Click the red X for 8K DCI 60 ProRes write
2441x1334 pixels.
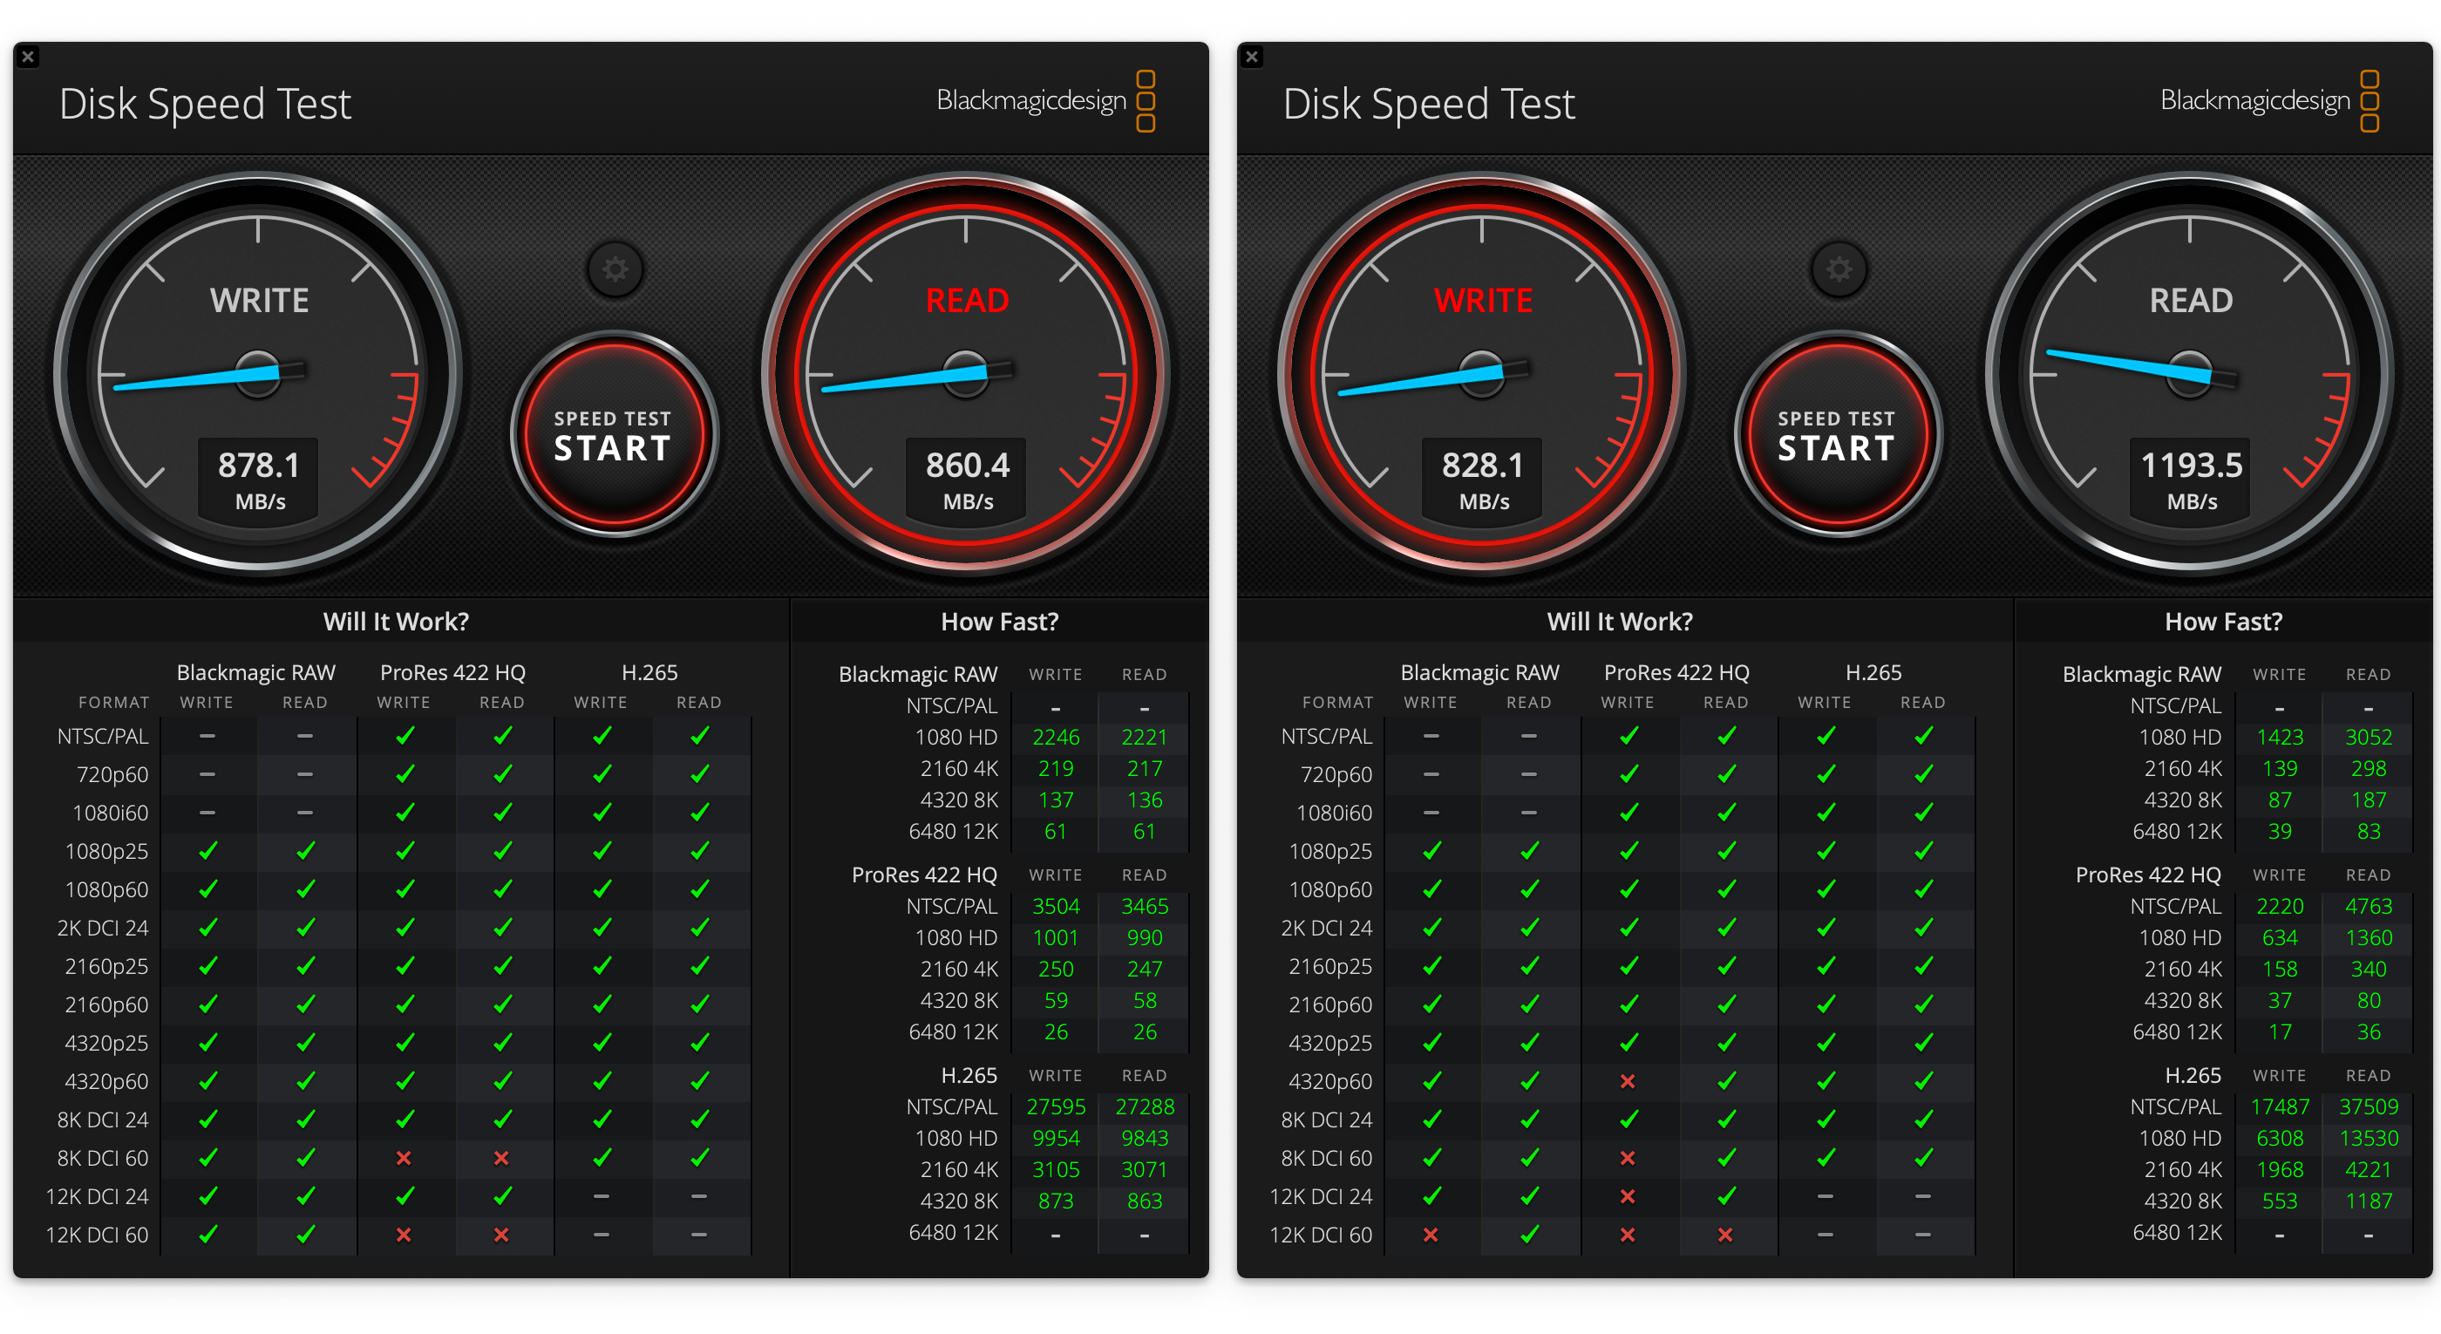[x=405, y=1158]
